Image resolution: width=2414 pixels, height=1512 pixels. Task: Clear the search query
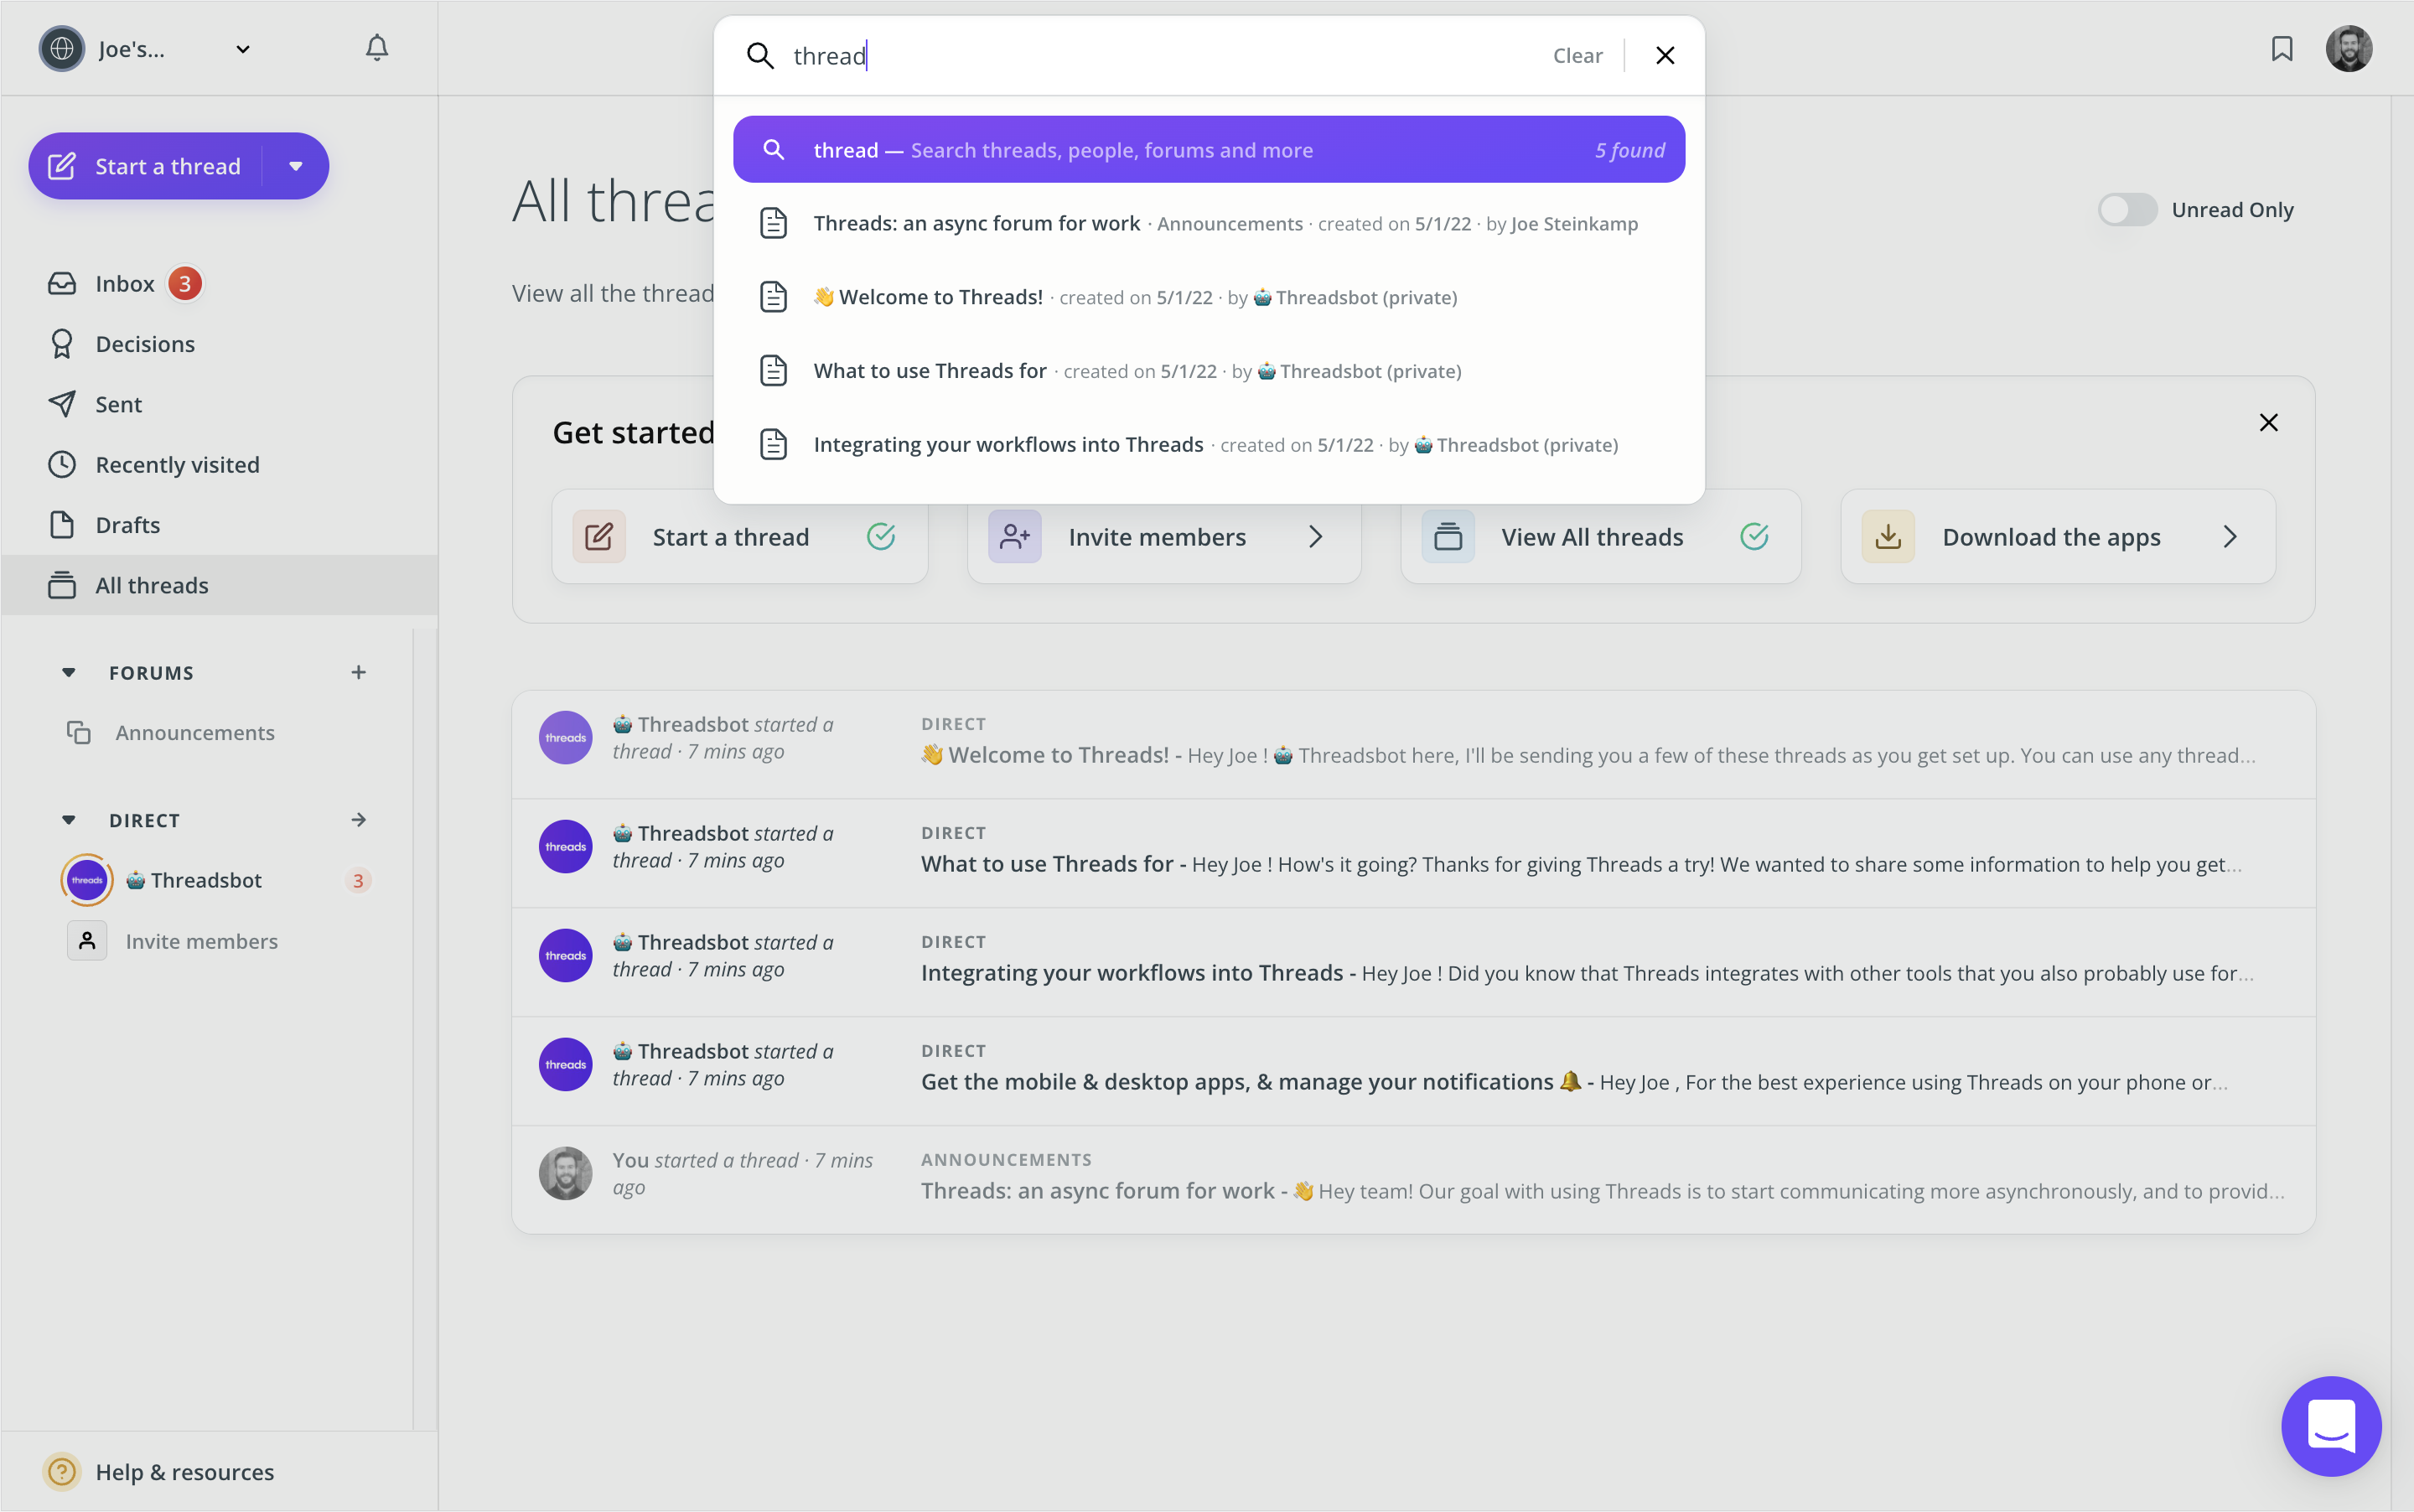[x=1577, y=56]
